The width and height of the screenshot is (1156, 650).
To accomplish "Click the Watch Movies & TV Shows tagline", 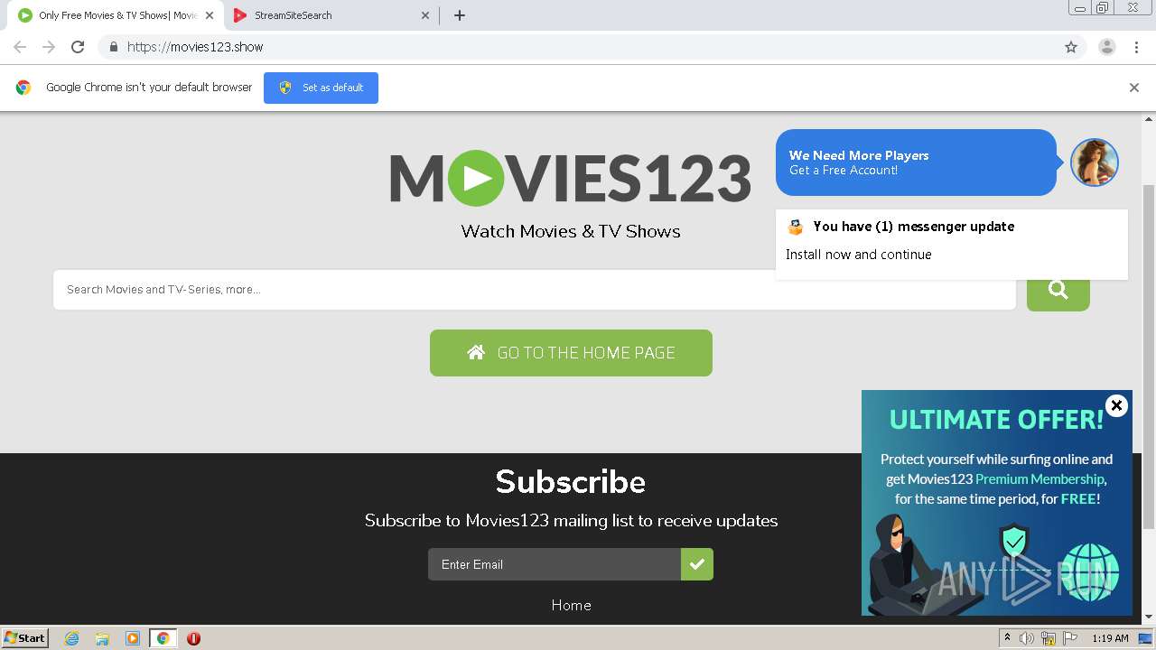I will click(571, 231).
